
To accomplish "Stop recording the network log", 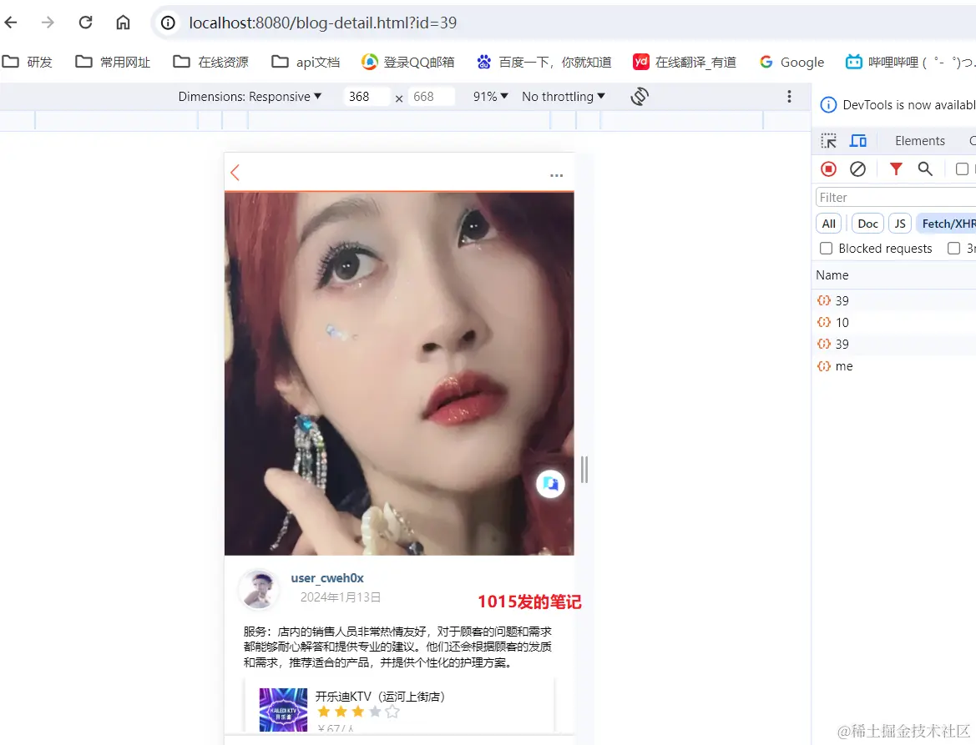I will point(828,169).
